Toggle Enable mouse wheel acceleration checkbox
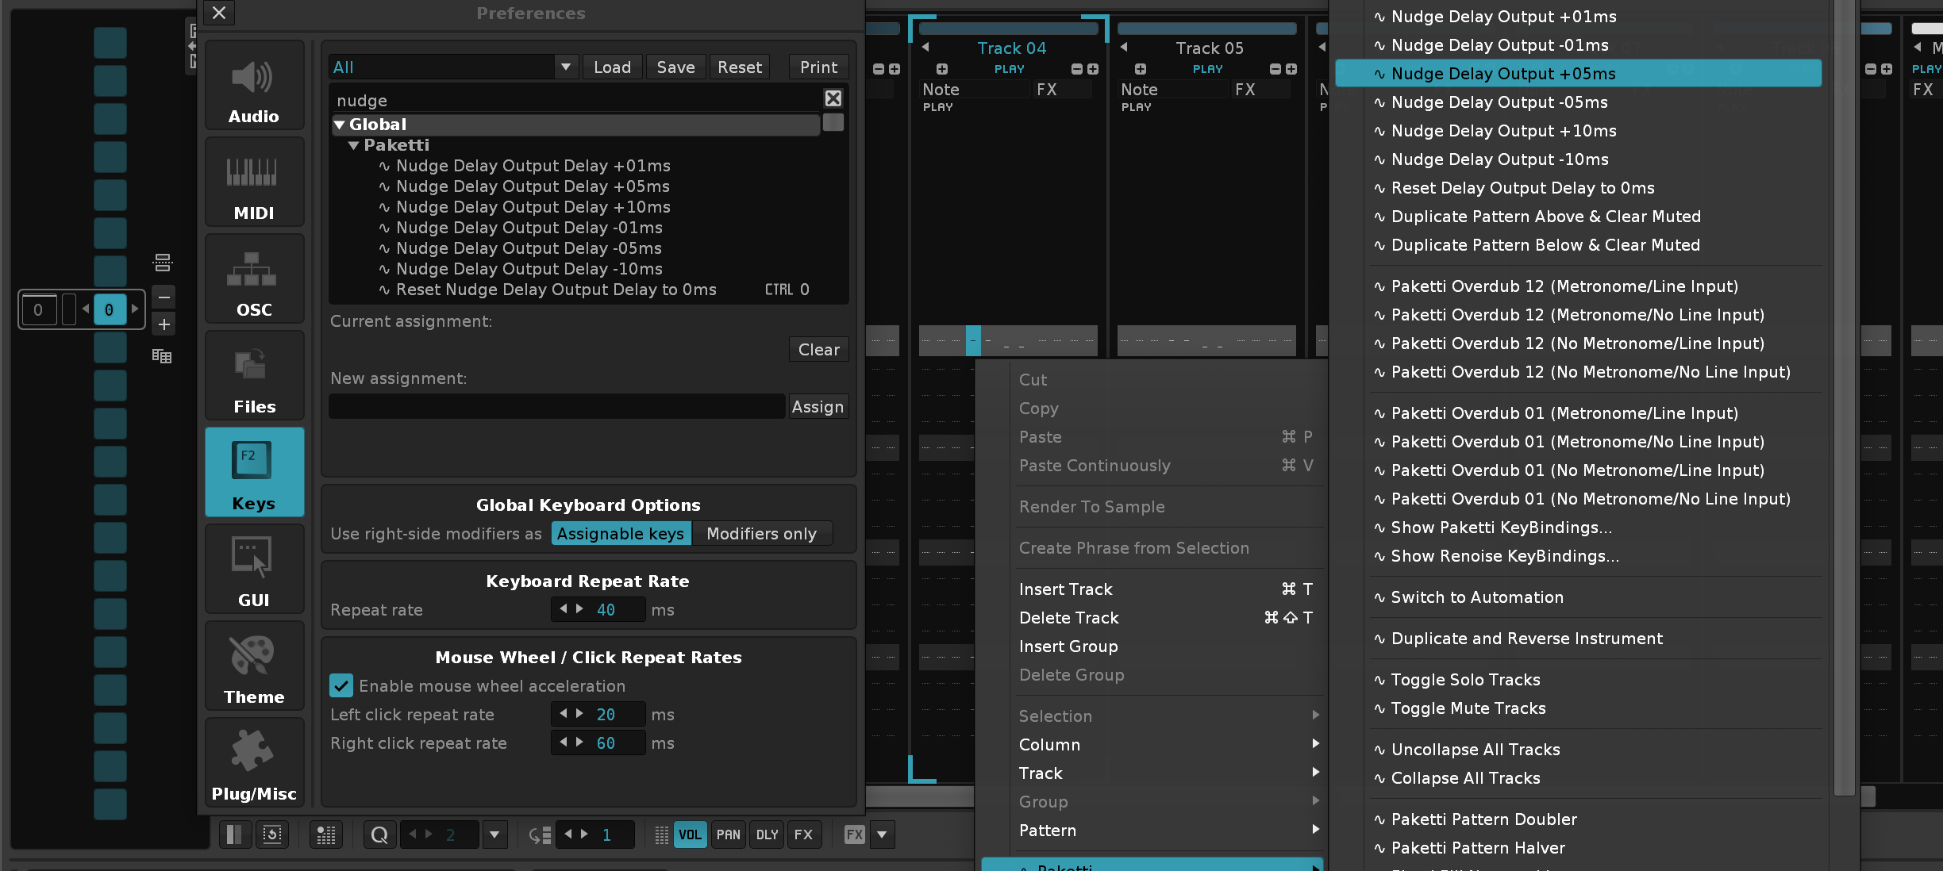This screenshot has width=1943, height=871. coord(341,685)
